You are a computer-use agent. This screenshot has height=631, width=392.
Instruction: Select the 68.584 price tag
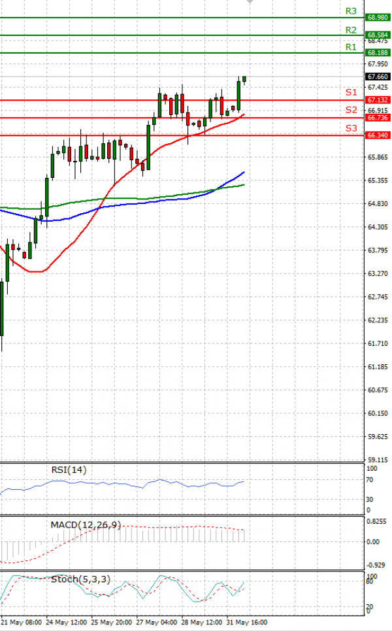point(378,35)
